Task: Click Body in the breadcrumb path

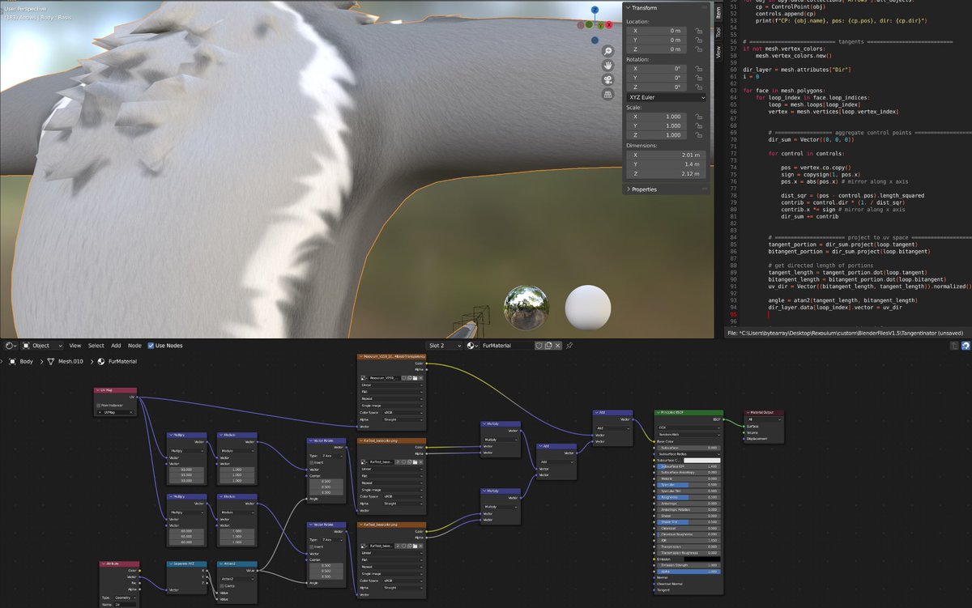Action: [x=26, y=361]
